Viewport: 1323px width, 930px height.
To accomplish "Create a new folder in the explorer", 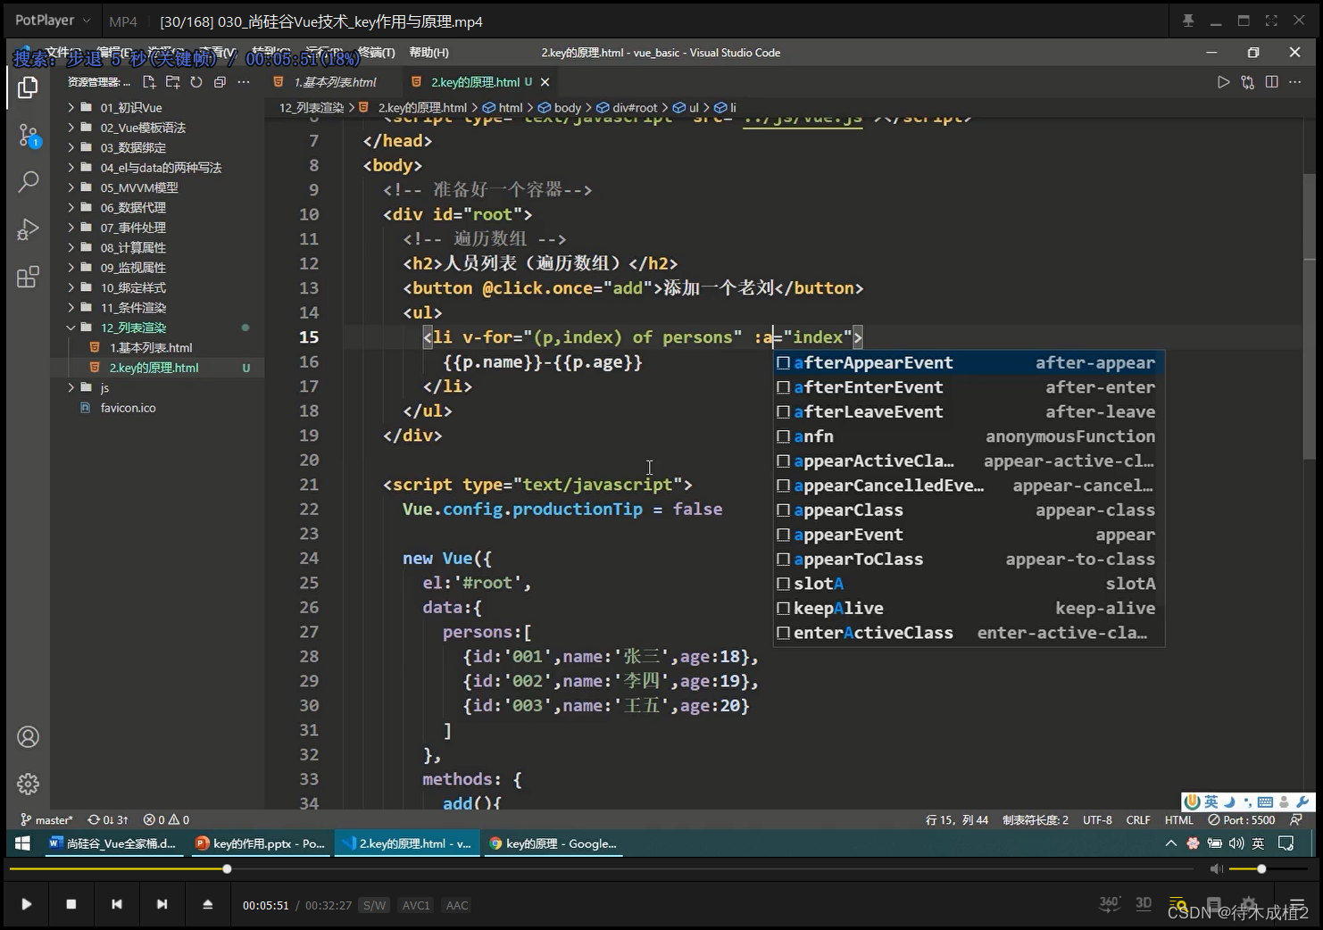I will [172, 82].
